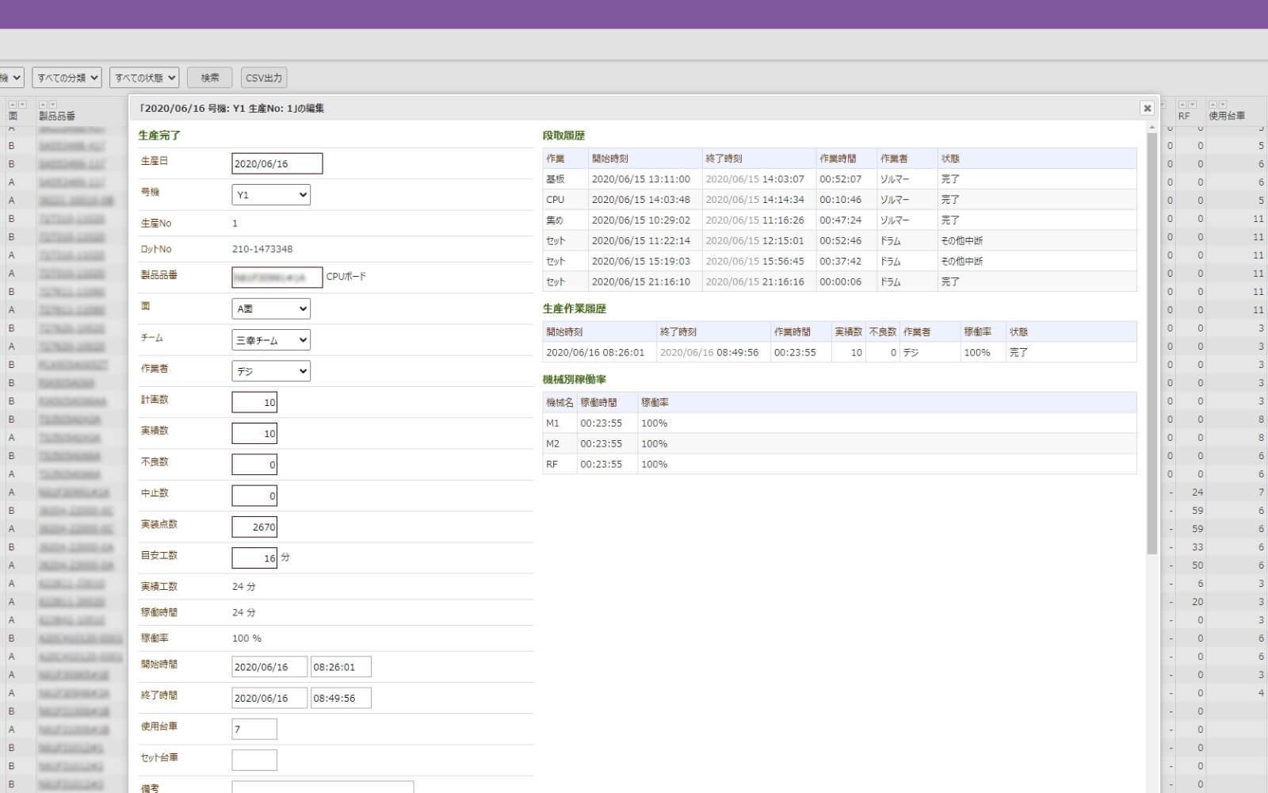This screenshot has height=793, width=1268.
Task: Click the 検索 search button
Action: [209, 78]
